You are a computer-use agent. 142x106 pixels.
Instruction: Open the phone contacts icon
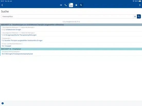(x=66, y=5)
